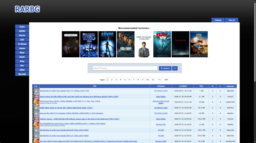Open the Movies sidebar section
Screen dimensions: 256x143
coord(22,35)
